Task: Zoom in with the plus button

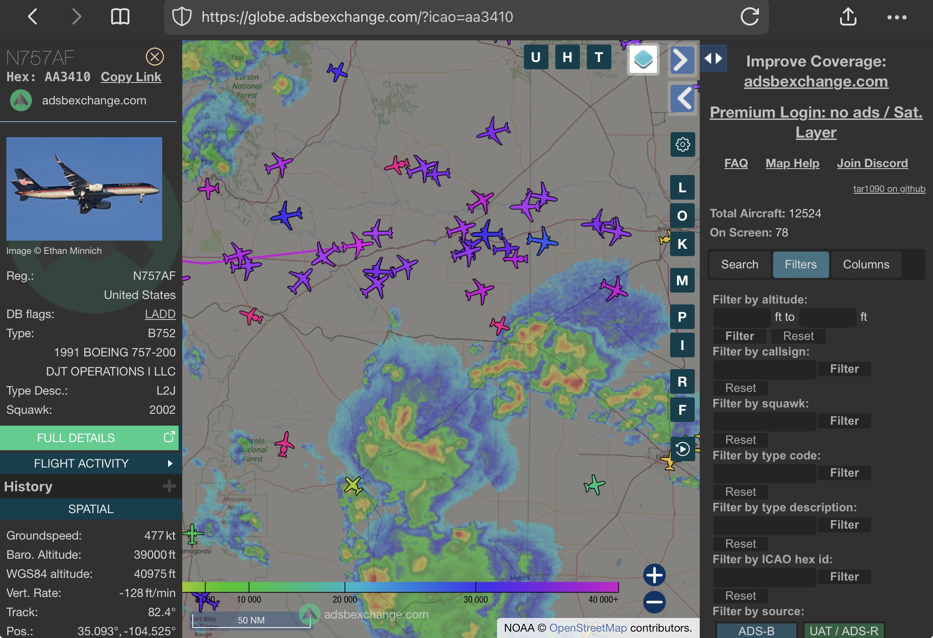Action: pyautogui.click(x=654, y=575)
